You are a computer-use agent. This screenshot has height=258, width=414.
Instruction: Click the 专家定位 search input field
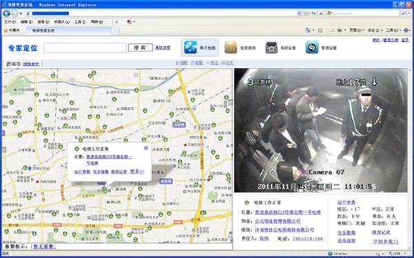(x=85, y=47)
